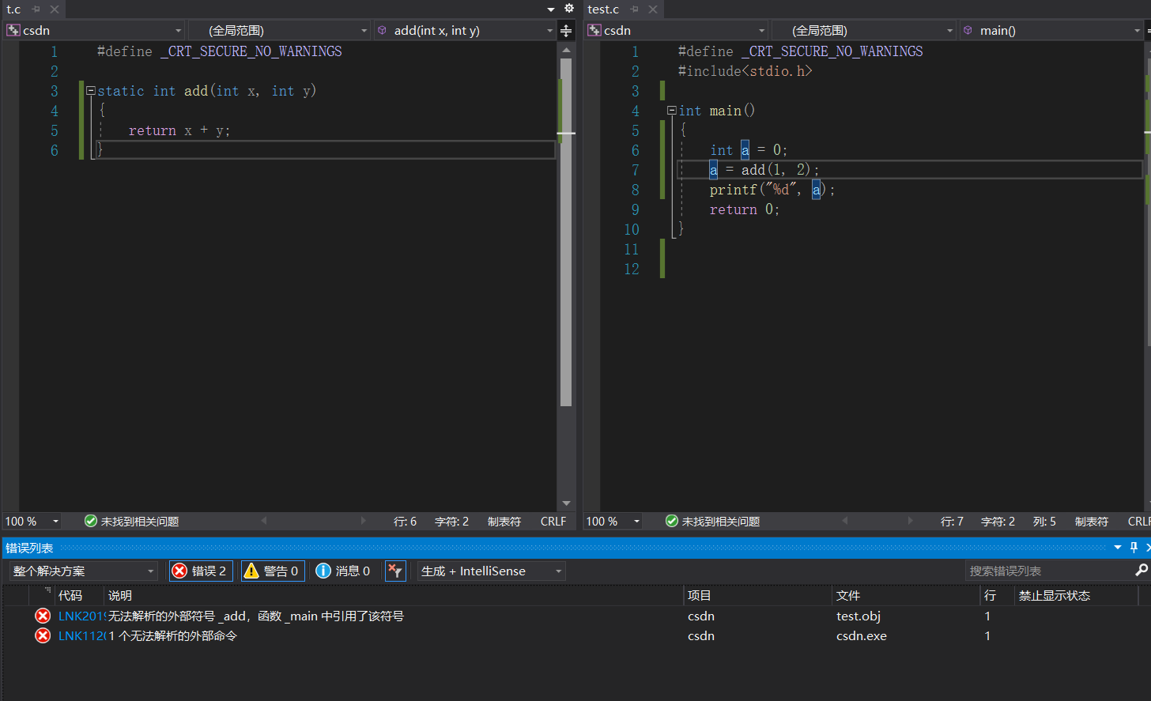Viewport: 1151px width, 701px height.
Task: Open the LNK1120 error code link
Action: click(x=81, y=635)
